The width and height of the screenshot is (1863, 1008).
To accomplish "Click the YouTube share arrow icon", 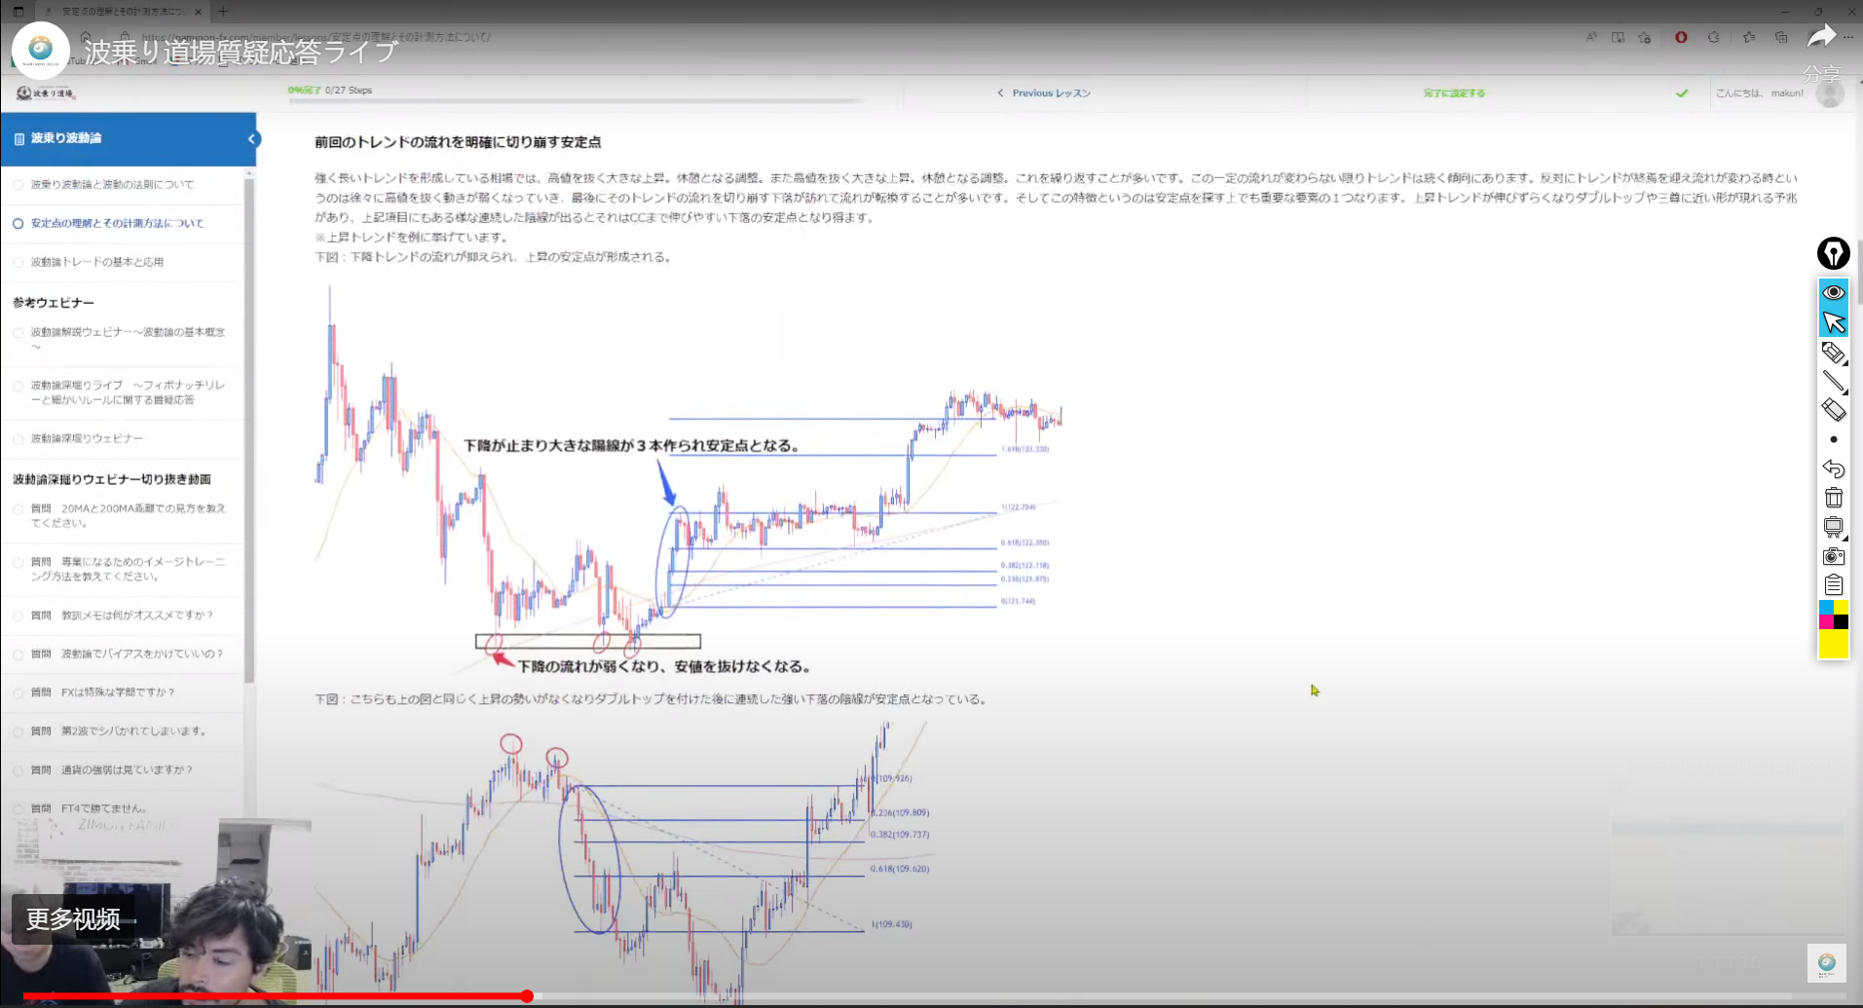I will tap(1821, 38).
